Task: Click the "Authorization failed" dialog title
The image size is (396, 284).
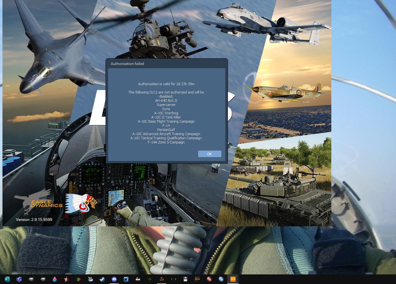Action: (x=127, y=64)
